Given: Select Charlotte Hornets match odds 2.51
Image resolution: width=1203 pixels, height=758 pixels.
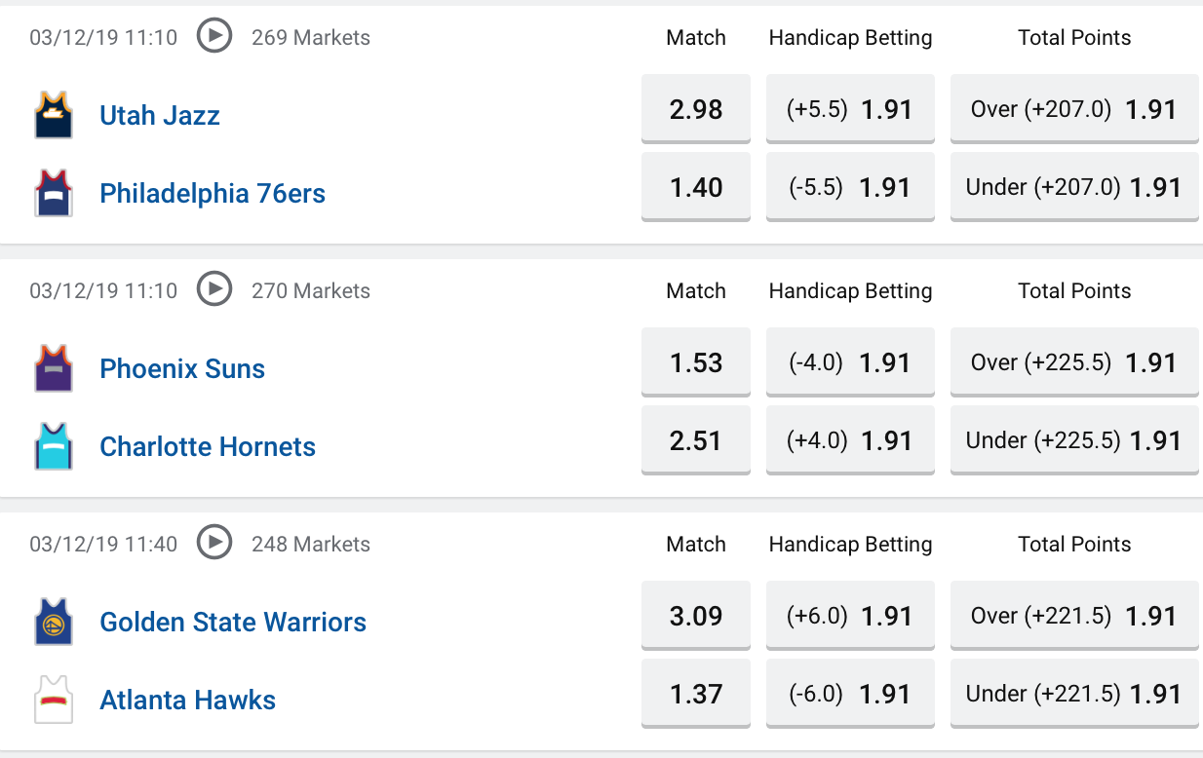Looking at the screenshot, I should (x=696, y=440).
